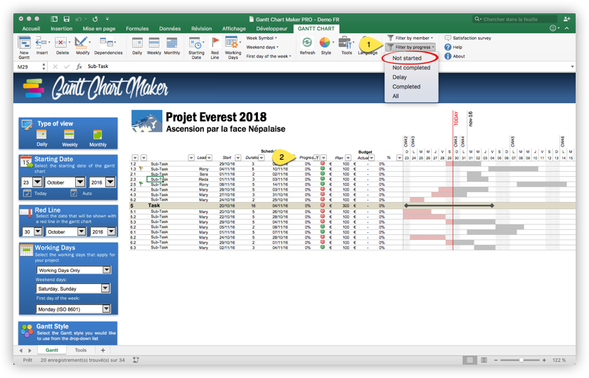Viewport: 589px width, 378px height.
Task: Click the Delete task icon
Action: point(61,43)
